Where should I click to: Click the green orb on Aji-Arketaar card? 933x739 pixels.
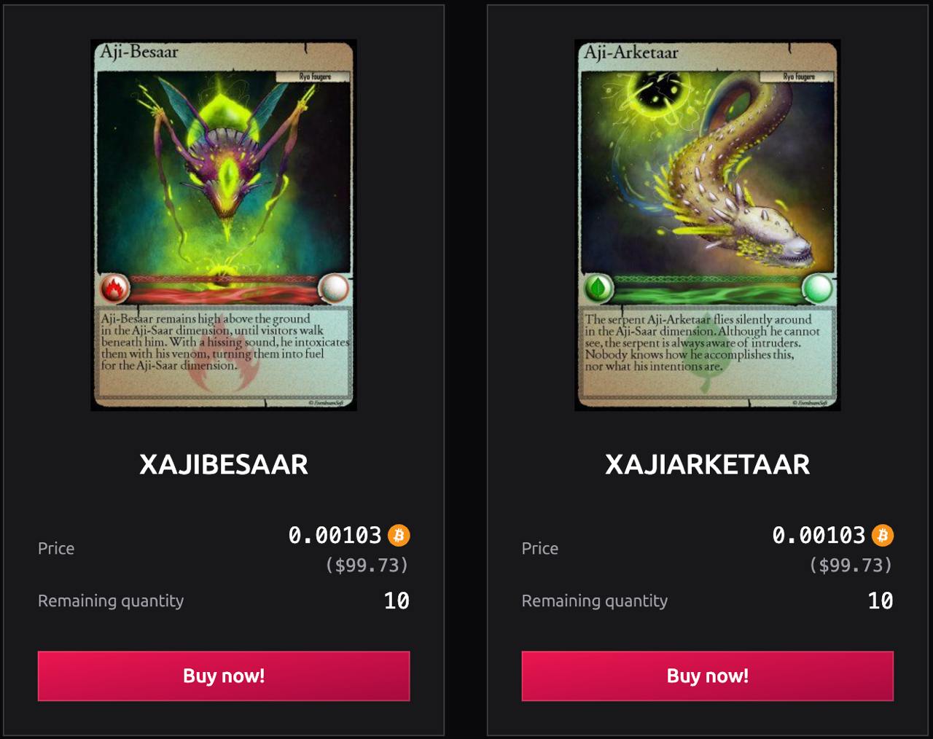point(818,289)
